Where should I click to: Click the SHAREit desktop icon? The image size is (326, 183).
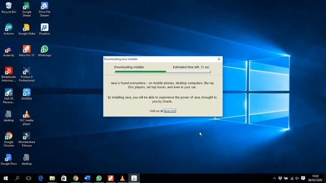click(26, 95)
